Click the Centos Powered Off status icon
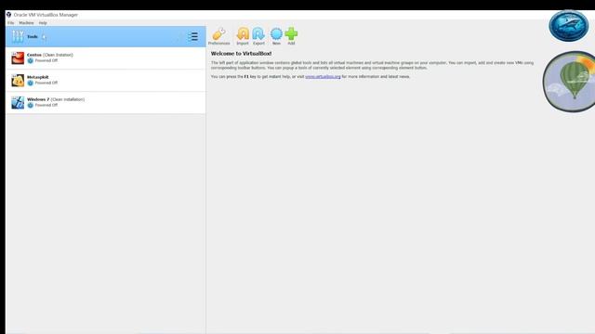This screenshot has height=334, width=595. [x=31, y=60]
